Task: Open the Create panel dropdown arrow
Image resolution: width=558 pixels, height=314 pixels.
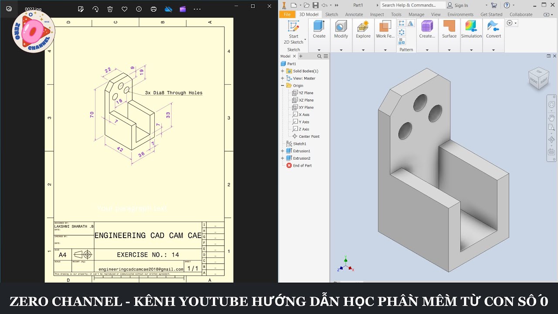Action: click(319, 50)
